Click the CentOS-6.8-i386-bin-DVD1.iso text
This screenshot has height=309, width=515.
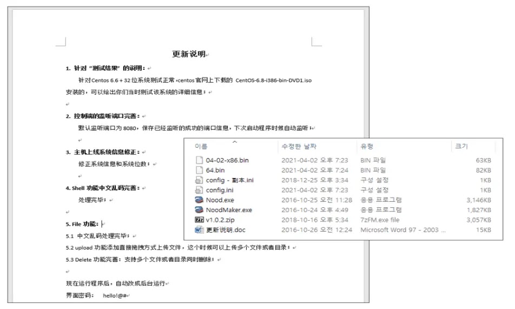pyautogui.click(x=274, y=80)
